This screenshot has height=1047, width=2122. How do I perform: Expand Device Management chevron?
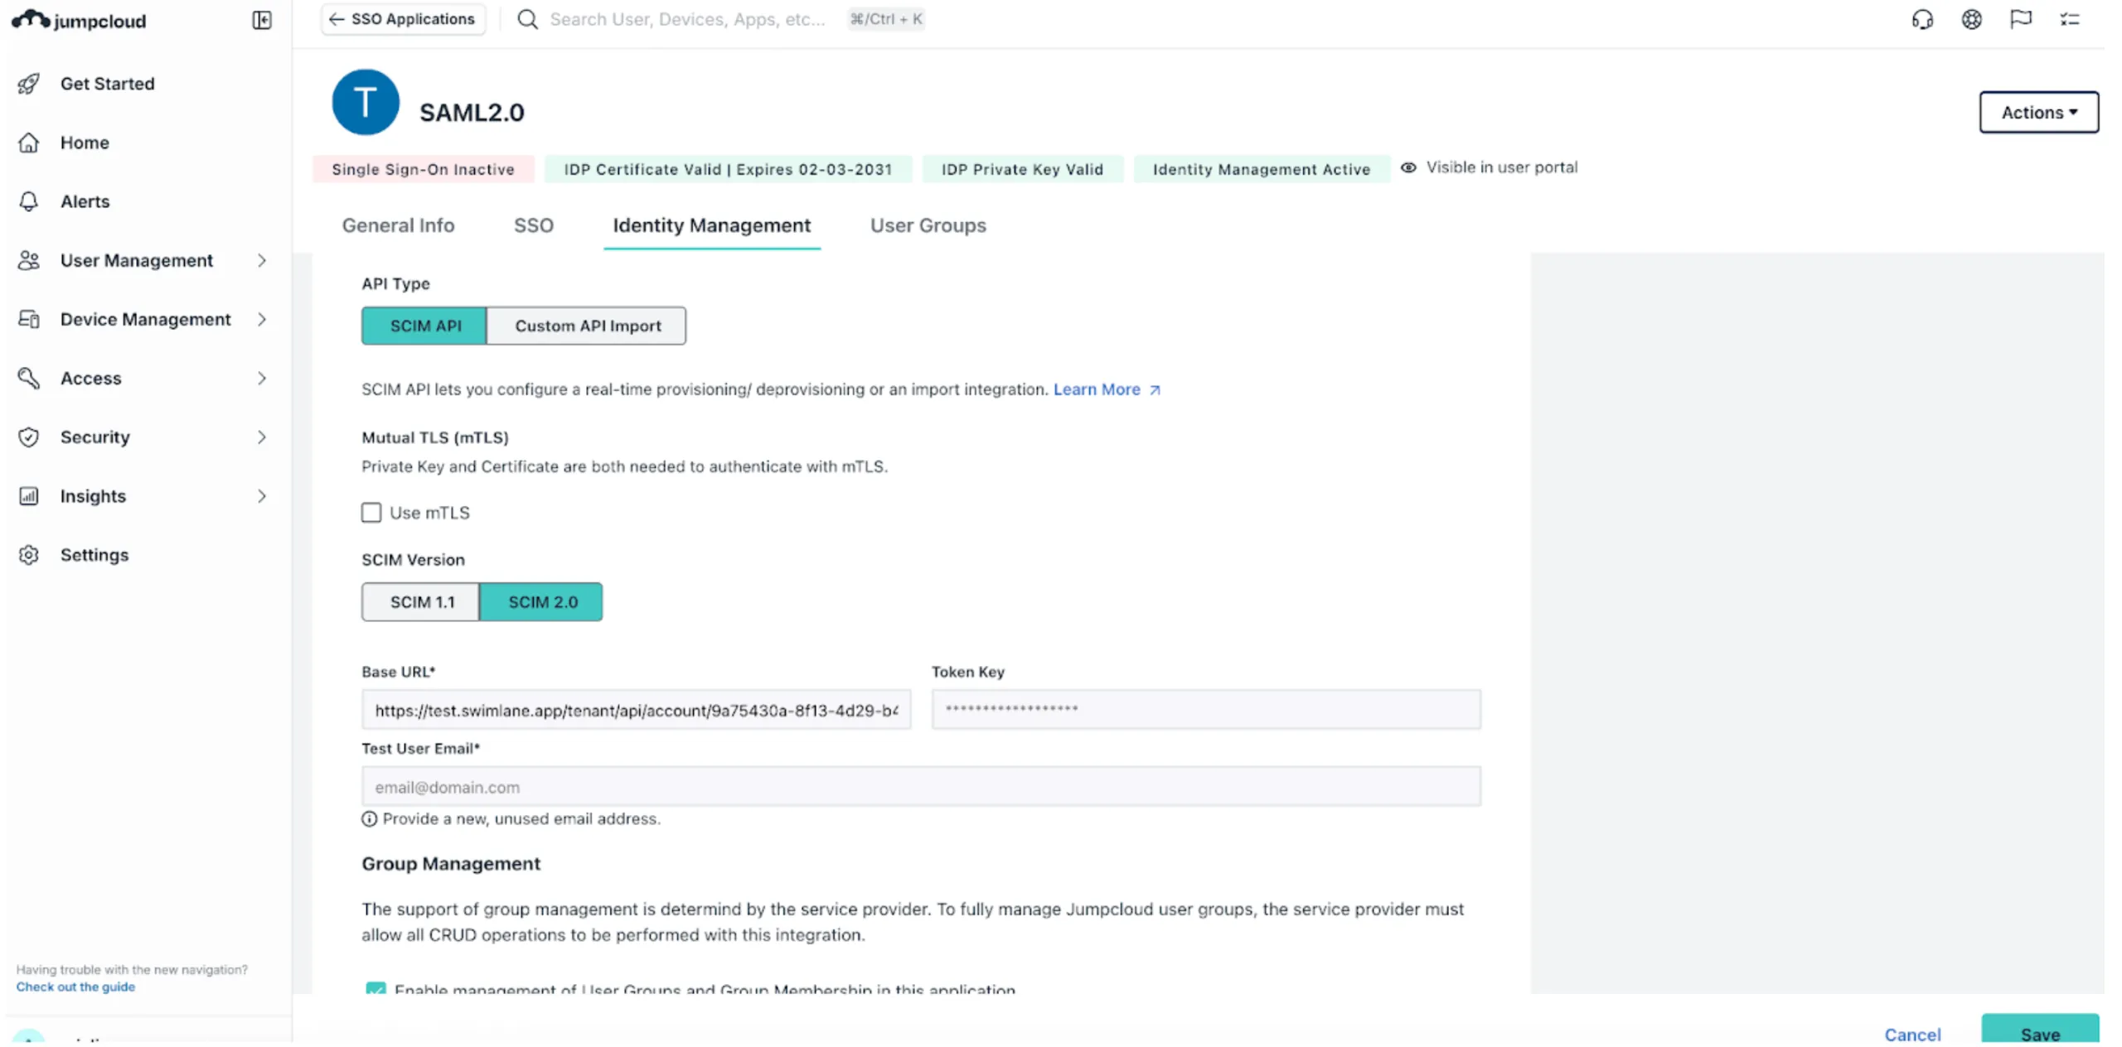click(262, 319)
